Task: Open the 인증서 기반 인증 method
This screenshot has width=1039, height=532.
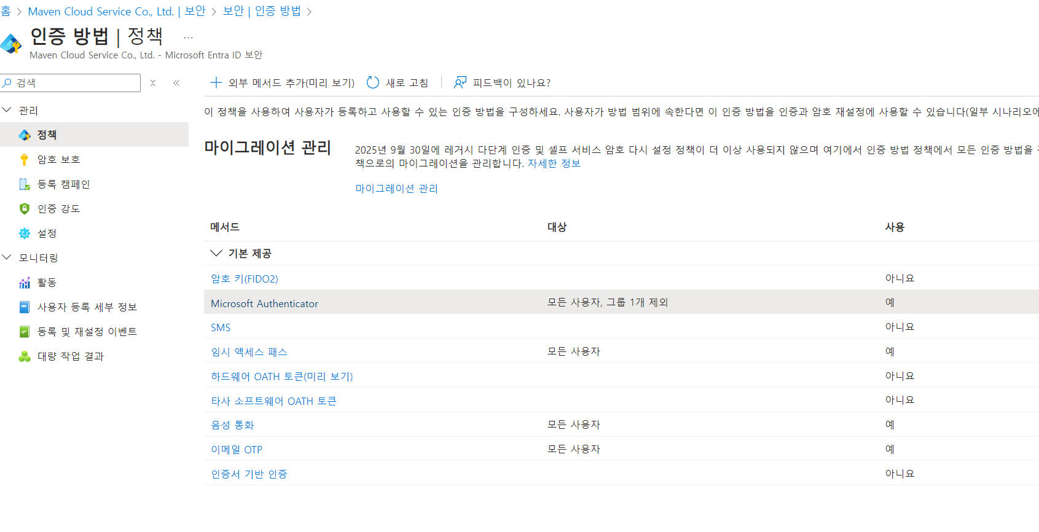Action: pyautogui.click(x=249, y=474)
